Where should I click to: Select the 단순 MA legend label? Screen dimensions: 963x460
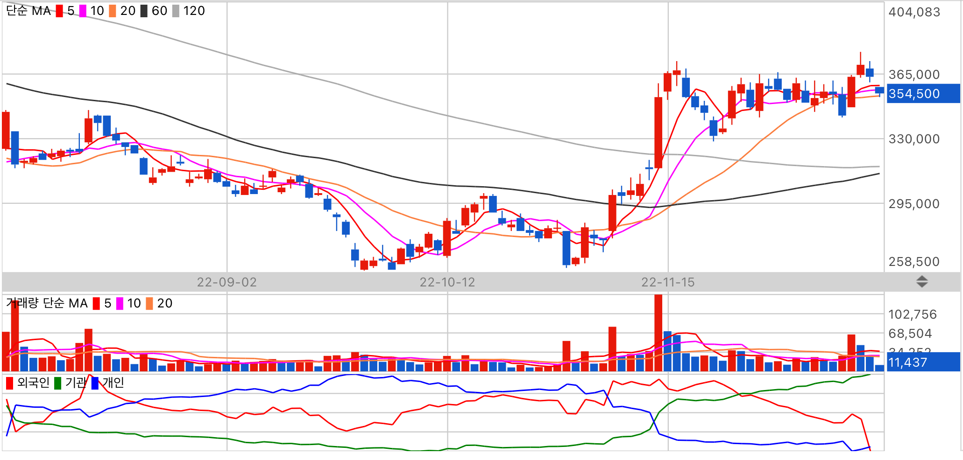click(x=28, y=11)
